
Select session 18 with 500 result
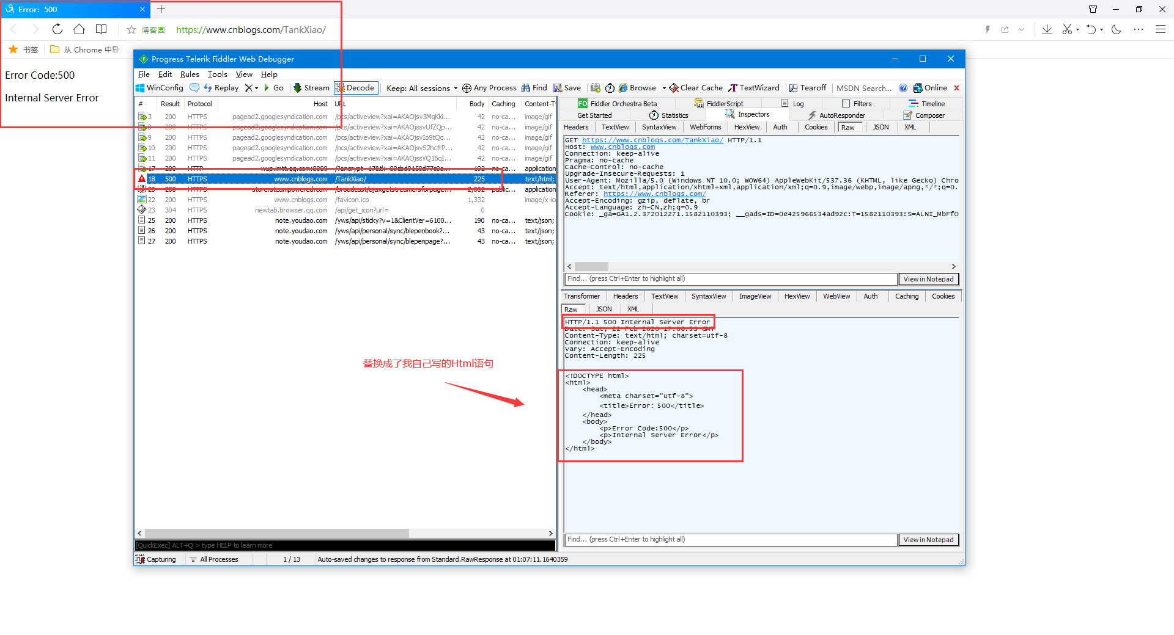coord(345,179)
